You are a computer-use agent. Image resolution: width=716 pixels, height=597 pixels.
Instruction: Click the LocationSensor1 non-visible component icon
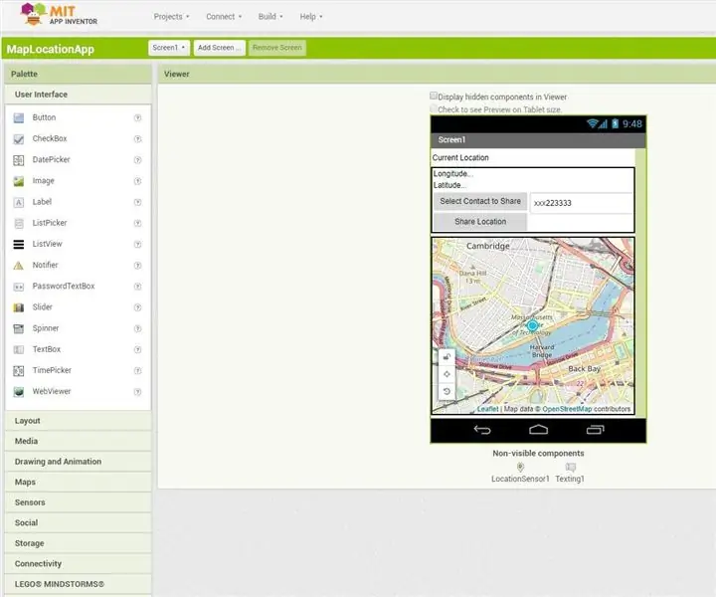click(x=520, y=467)
